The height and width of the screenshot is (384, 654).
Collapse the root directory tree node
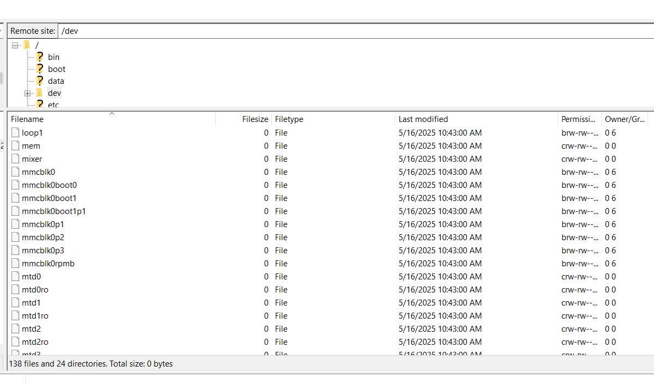click(15, 45)
